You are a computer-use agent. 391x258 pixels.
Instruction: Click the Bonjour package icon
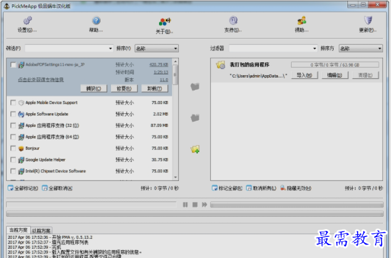(x=21, y=148)
